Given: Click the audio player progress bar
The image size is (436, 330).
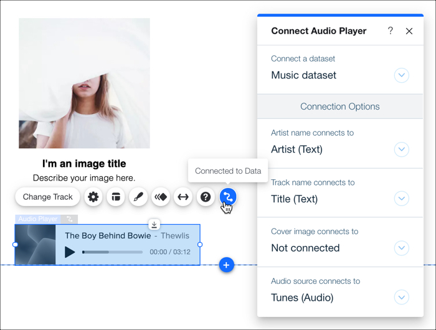Looking at the screenshot, I should pyautogui.click(x=113, y=252).
